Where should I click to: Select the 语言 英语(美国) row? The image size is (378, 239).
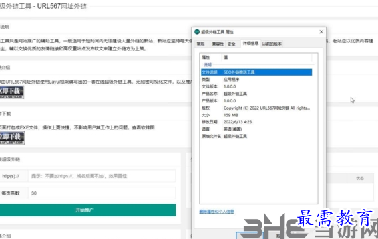(256, 129)
